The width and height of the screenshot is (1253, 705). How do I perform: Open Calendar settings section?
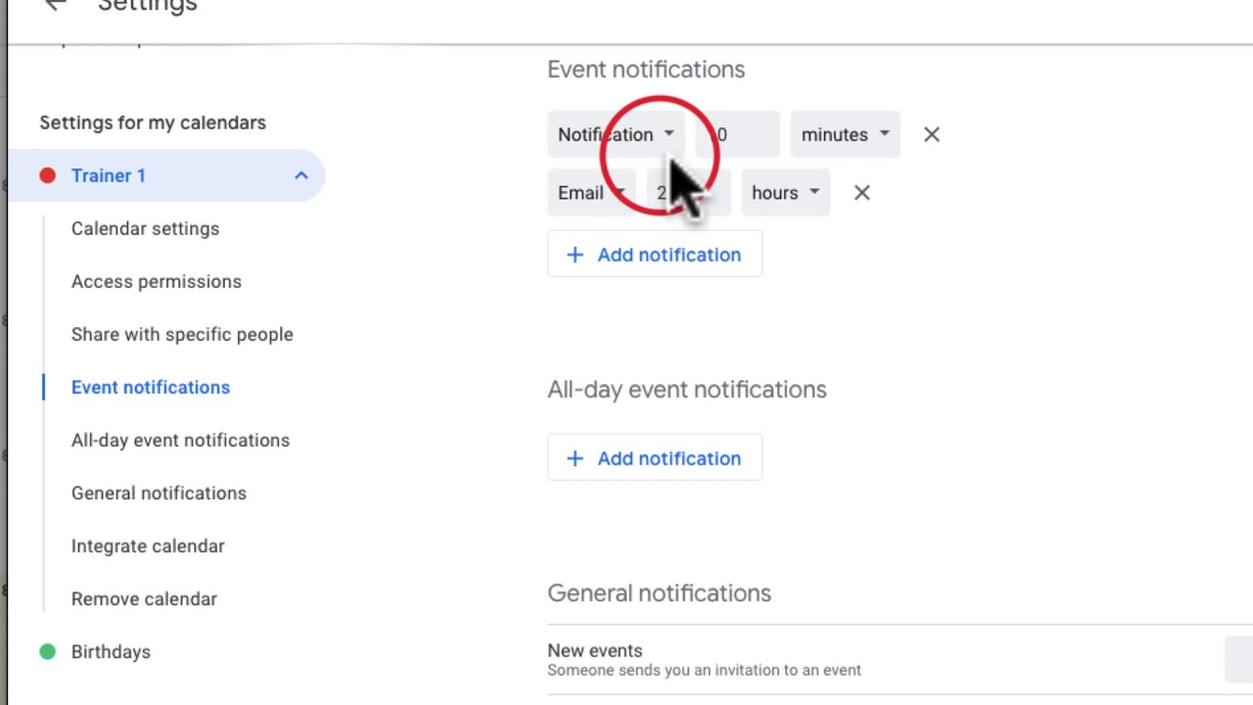point(145,228)
